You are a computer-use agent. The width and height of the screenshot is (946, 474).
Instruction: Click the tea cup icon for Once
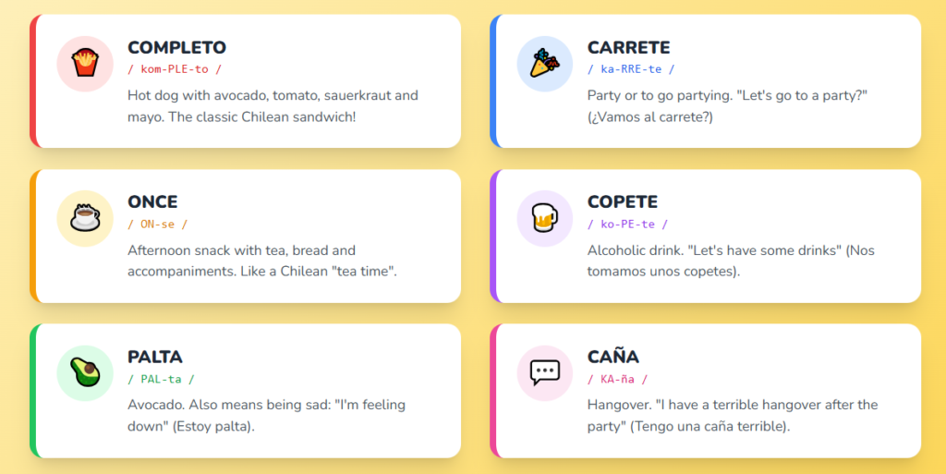85,218
